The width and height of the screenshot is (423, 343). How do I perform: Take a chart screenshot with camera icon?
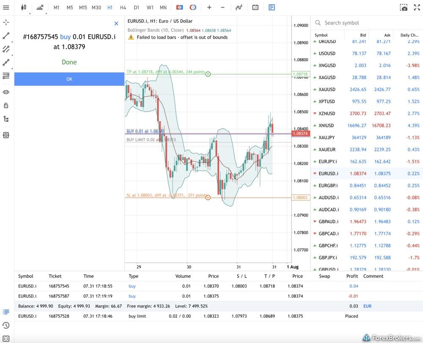click(x=404, y=8)
